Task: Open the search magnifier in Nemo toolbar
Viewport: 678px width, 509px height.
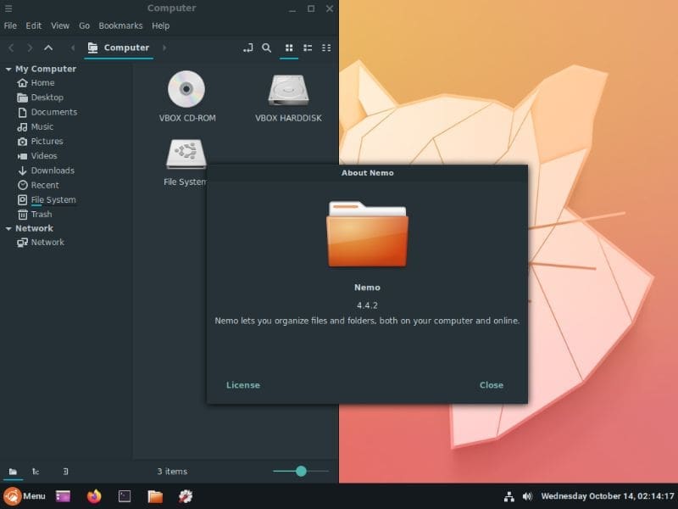Action: point(267,48)
